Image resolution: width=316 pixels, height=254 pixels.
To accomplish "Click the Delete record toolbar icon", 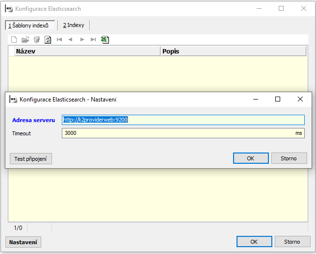I will point(37,40).
